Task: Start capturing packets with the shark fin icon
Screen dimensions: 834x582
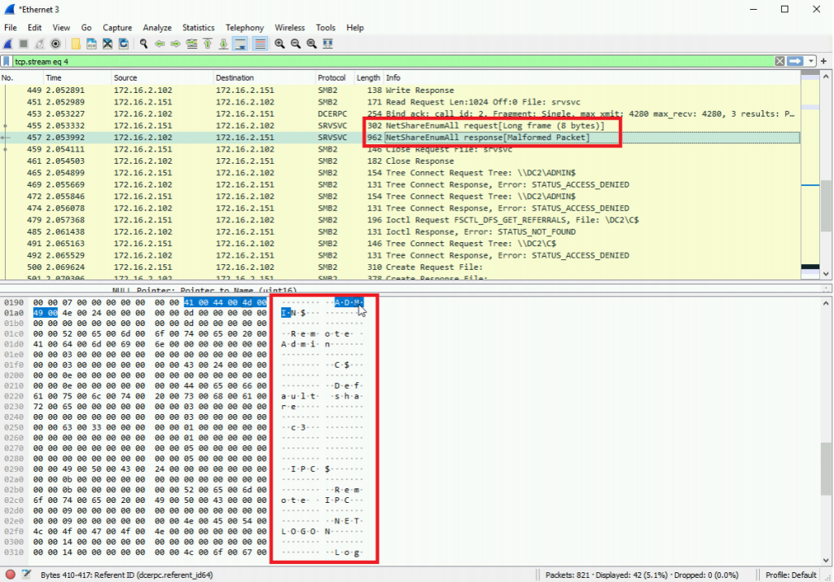Action: (8, 44)
